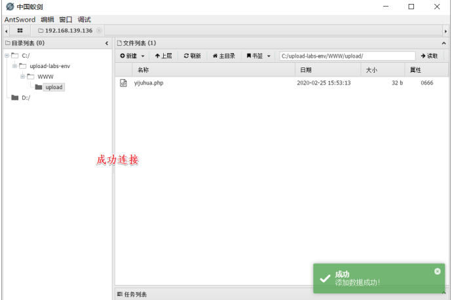Click the D:/ folder icon

tap(15, 98)
